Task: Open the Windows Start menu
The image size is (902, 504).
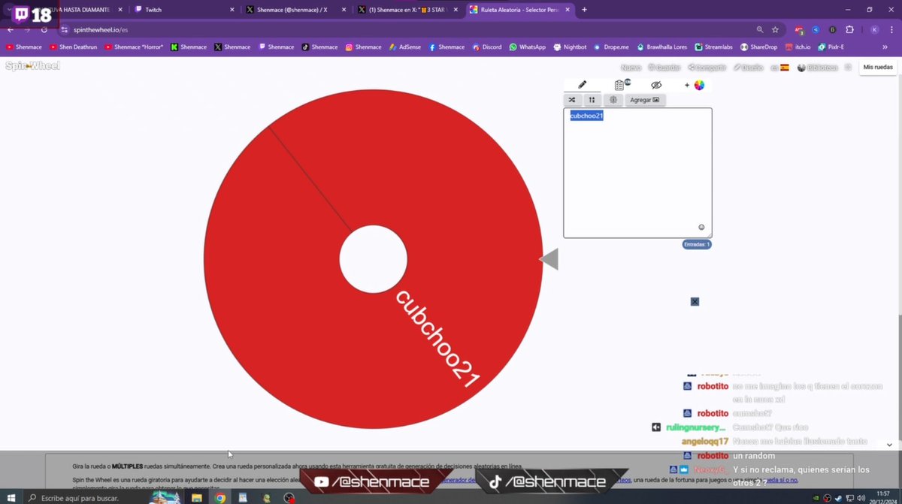Action: (x=11, y=497)
